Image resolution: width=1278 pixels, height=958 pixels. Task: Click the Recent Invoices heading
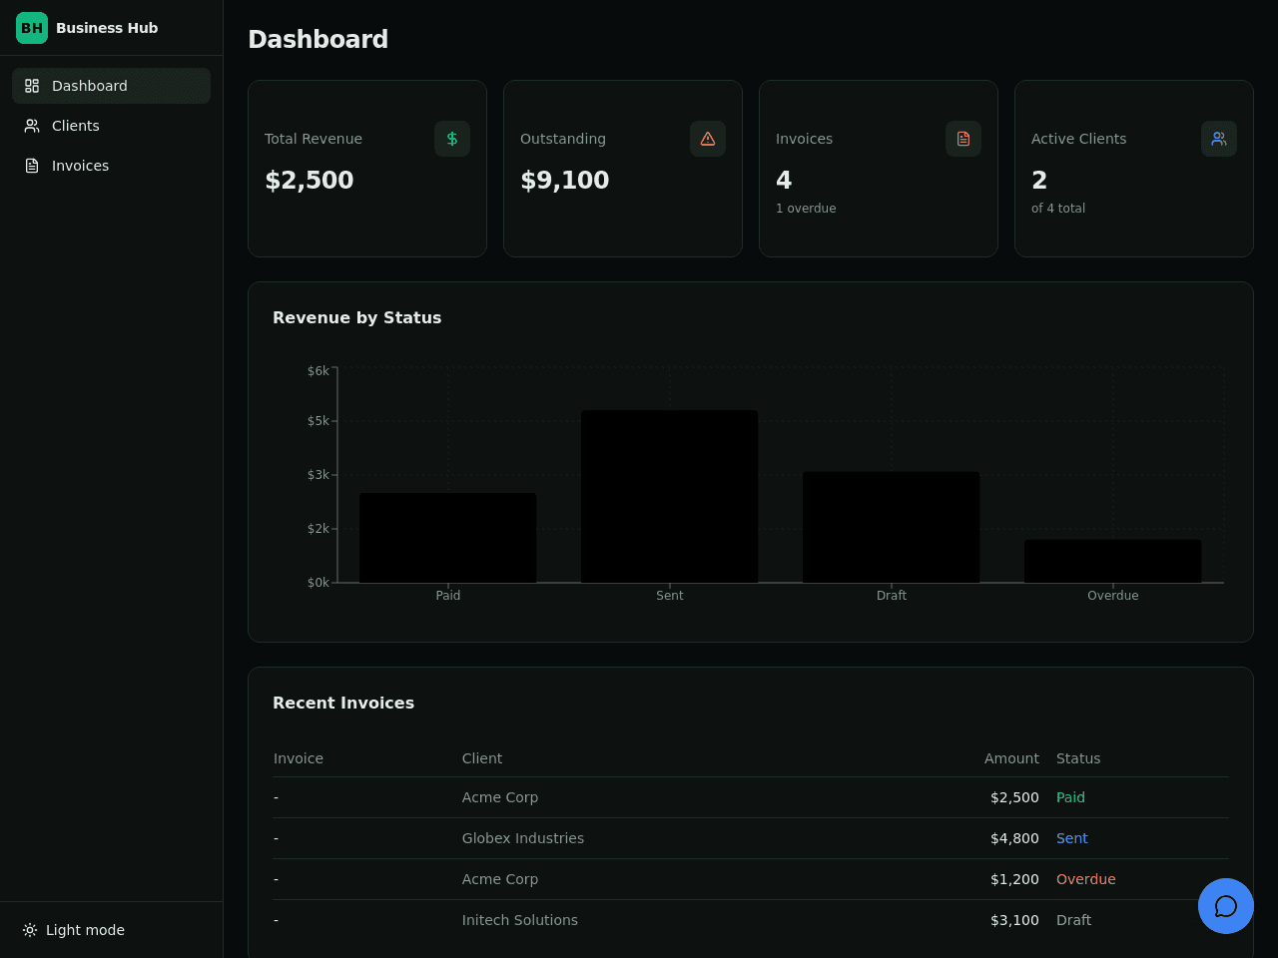coord(343,703)
